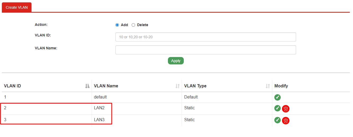Click the sort arrows in VLAN Type column

[268, 86]
